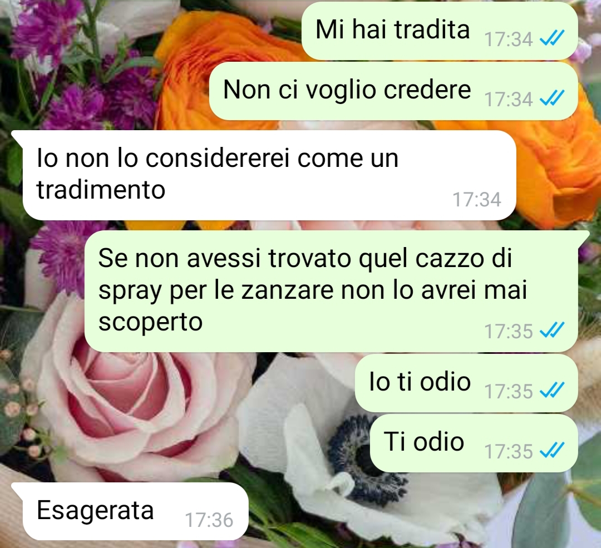Tap the 17:36 timestamp next to 'Esagerata'
601x548 pixels.
[209, 520]
